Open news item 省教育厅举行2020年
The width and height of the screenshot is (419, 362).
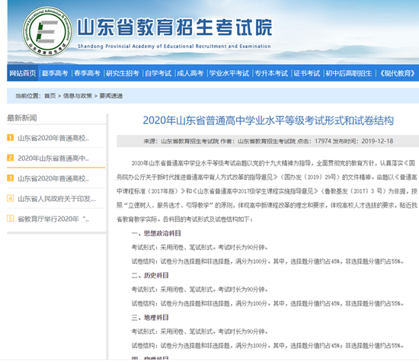coord(53,219)
